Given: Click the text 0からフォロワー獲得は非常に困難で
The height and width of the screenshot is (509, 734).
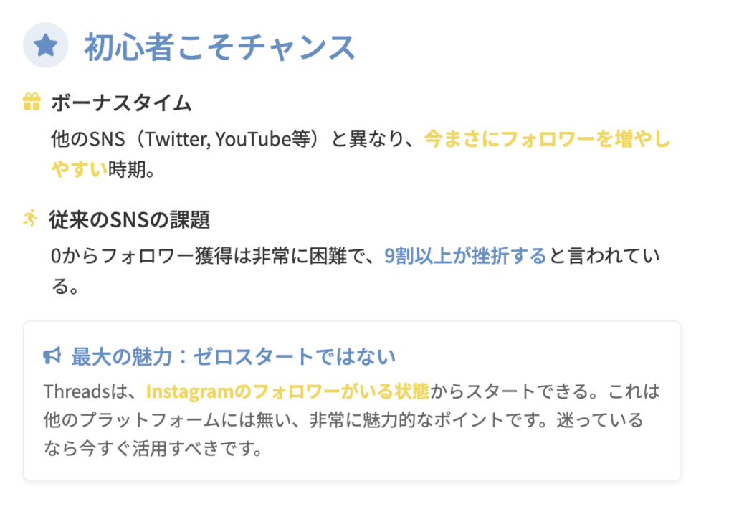Looking at the screenshot, I should [x=213, y=256].
